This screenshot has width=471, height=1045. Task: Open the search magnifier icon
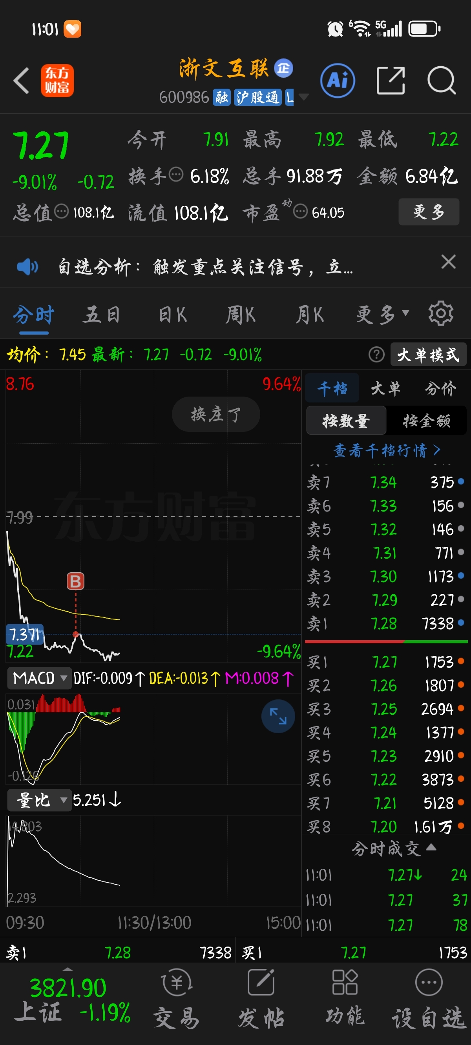pyautogui.click(x=442, y=80)
